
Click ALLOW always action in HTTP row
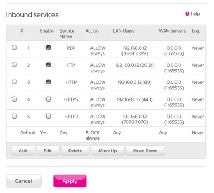point(98,85)
